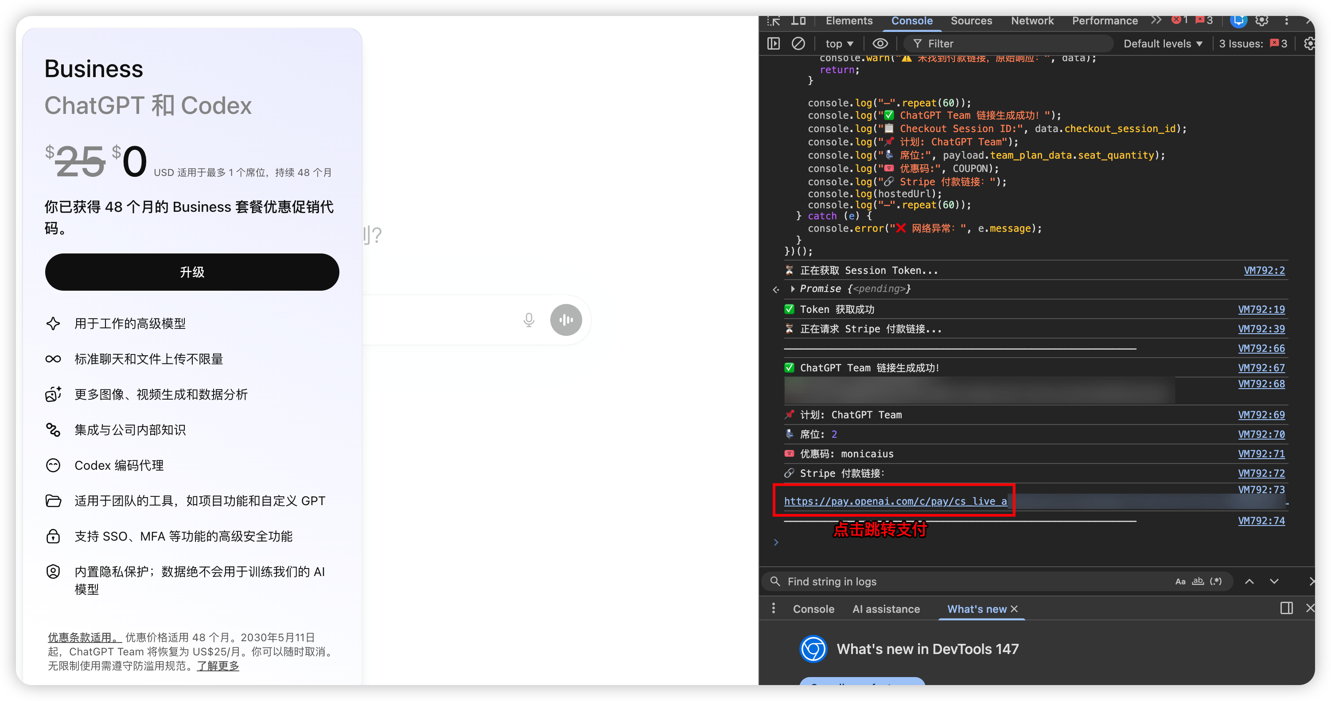Select the What's new drawer tab

(x=977, y=609)
